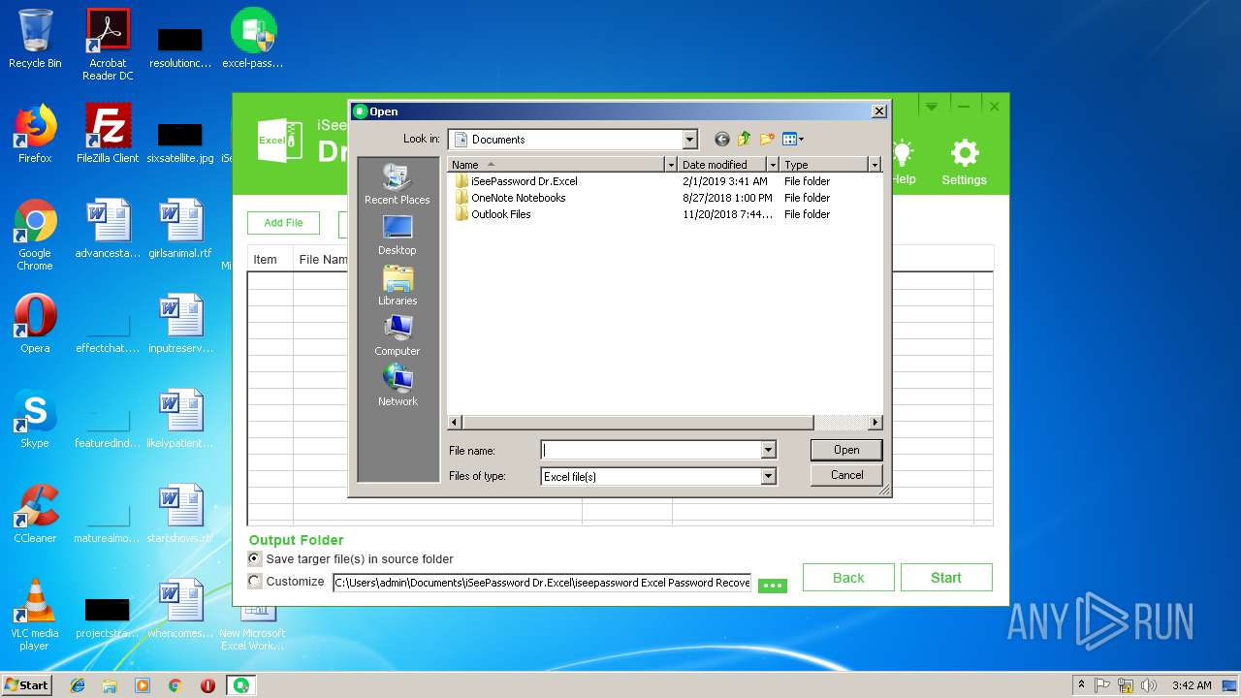Open Libraries from the places bar
This screenshot has width=1241, height=698.
(x=398, y=285)
